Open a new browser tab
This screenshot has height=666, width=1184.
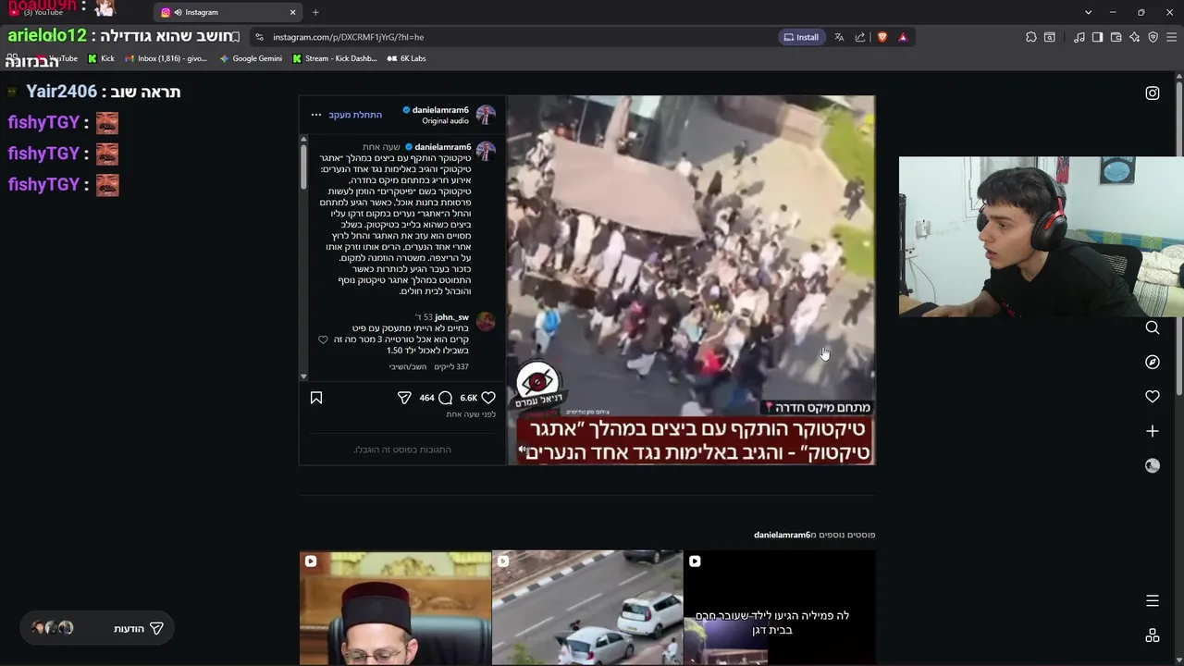coord(315,12)
